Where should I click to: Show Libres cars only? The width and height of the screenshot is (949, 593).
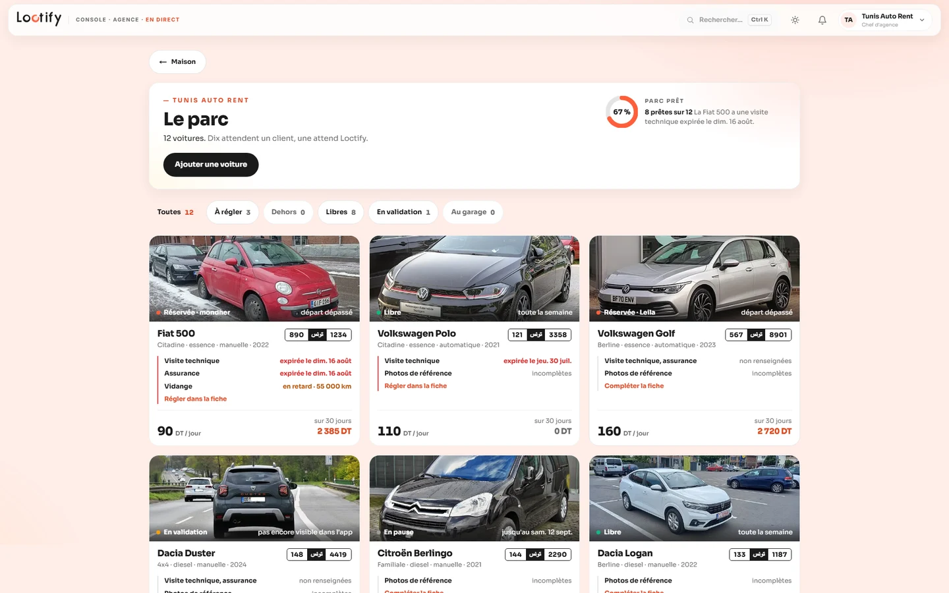click(341, 212)
